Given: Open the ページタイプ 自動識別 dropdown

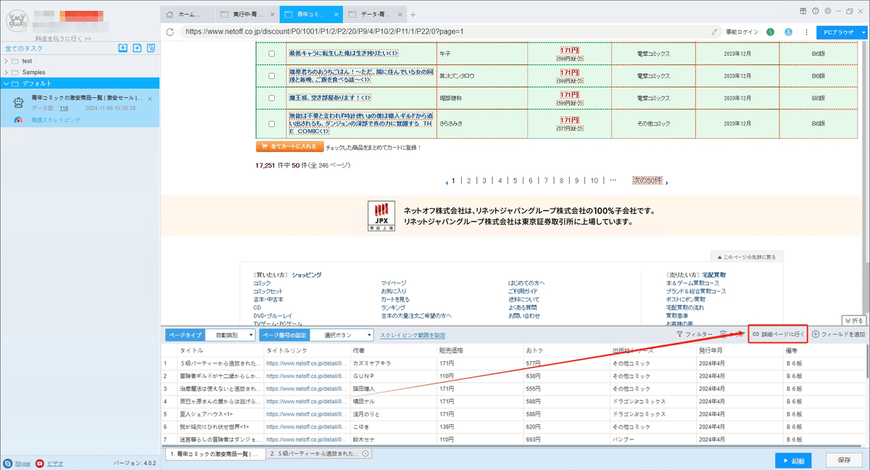Looking at the screenshot, I should pos(229,335).
